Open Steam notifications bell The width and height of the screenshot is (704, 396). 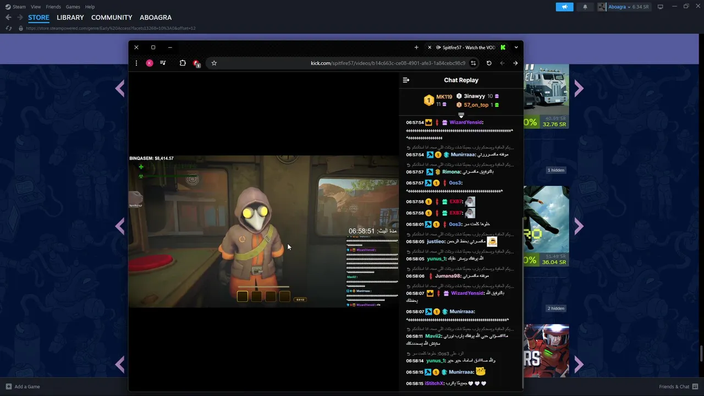[585, 7]
